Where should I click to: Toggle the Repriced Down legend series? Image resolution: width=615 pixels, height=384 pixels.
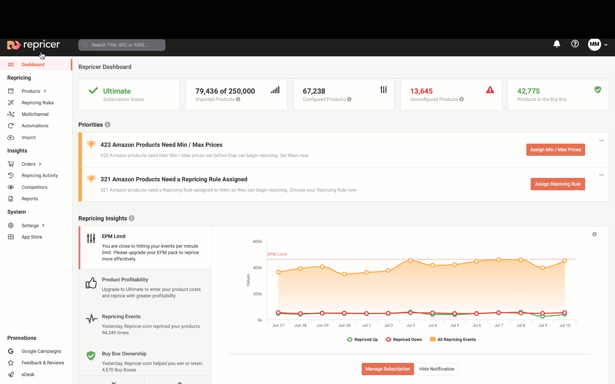coord(404,340)
